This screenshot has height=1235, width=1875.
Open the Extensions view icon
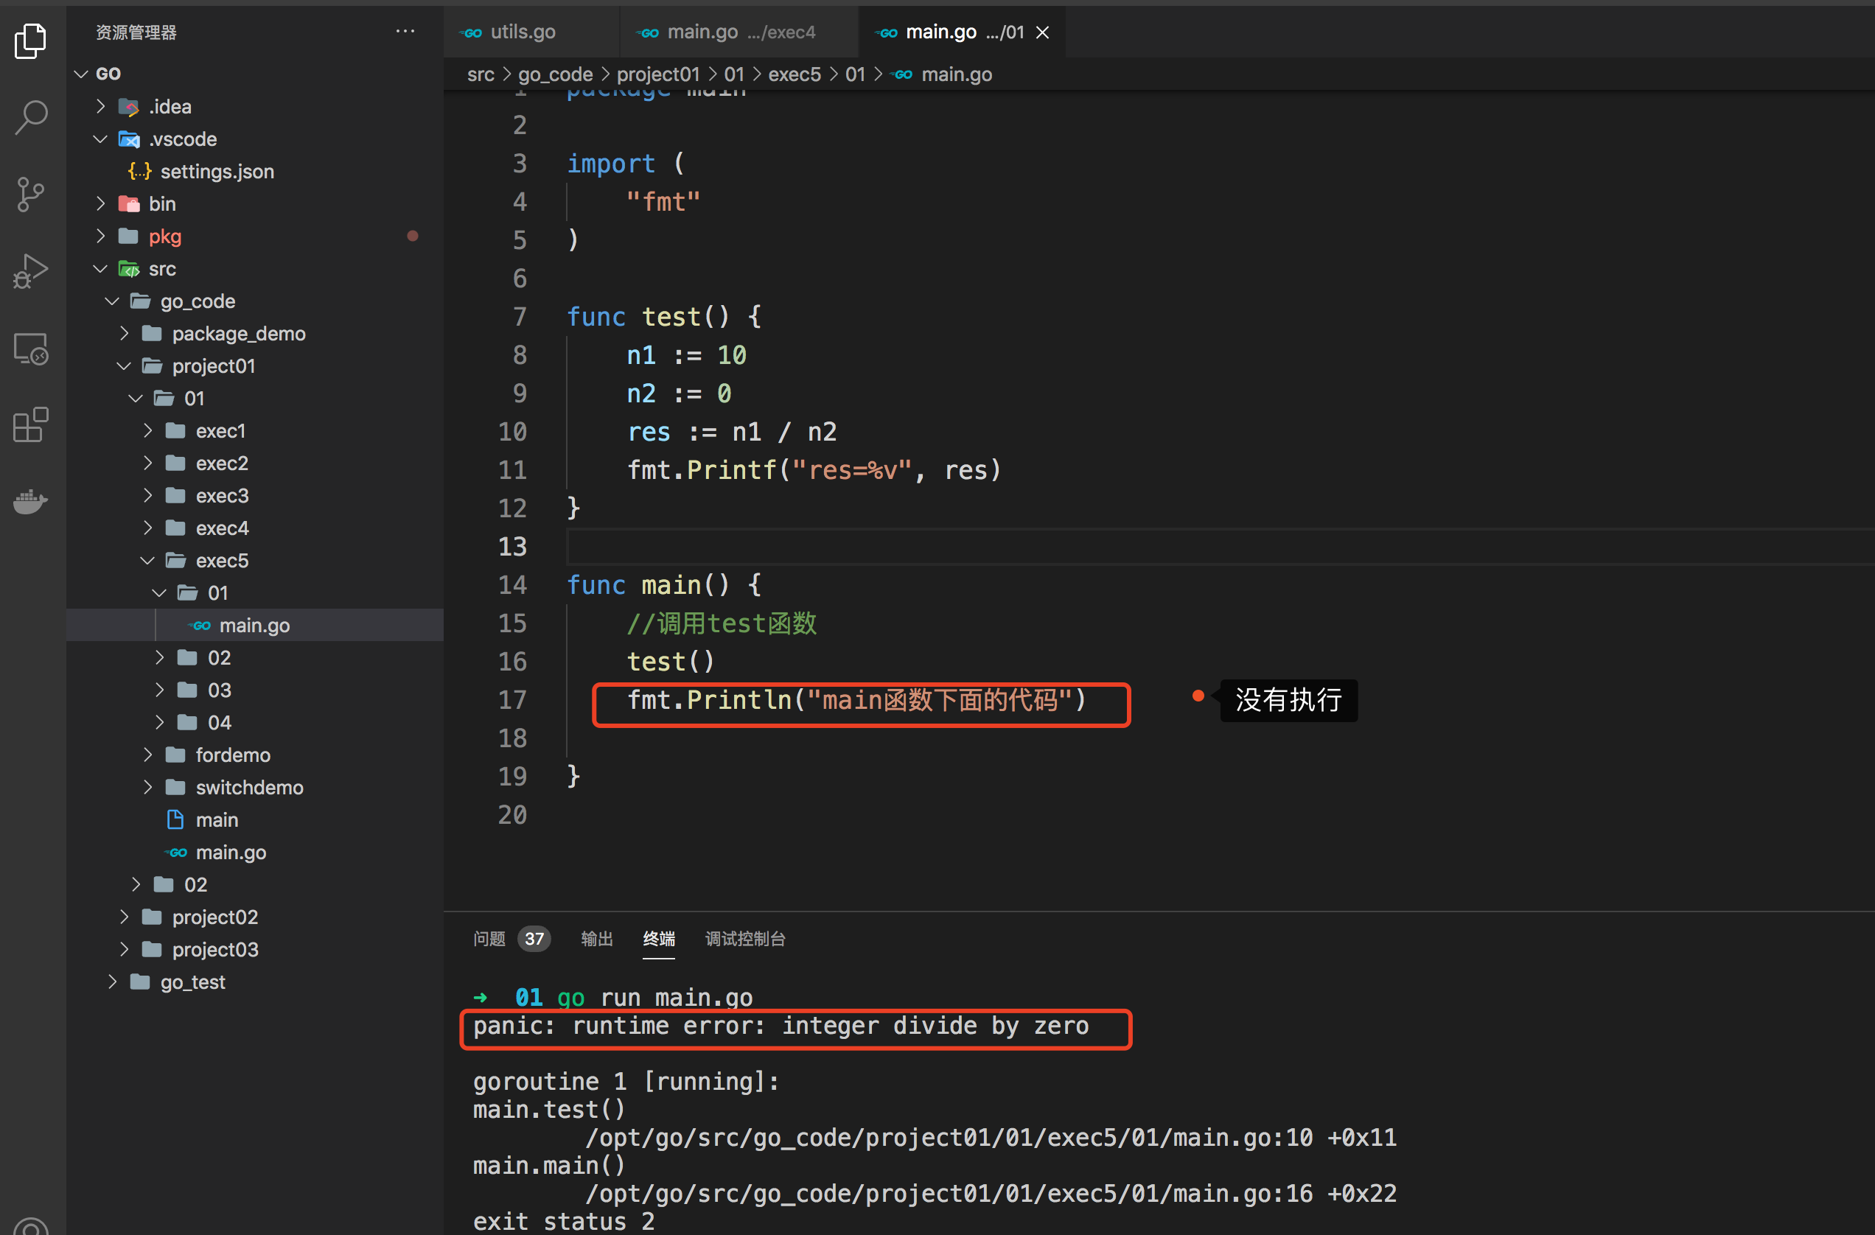[x=31, y=425]
